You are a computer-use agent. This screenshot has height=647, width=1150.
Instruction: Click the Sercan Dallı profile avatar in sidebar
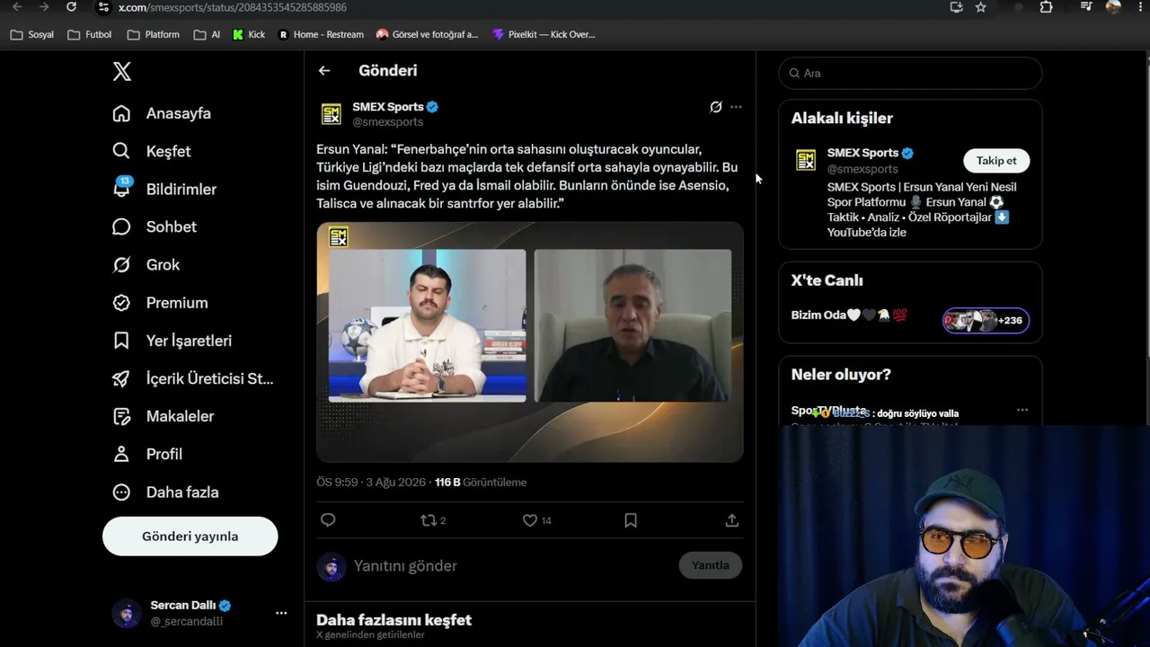(127, 613)
